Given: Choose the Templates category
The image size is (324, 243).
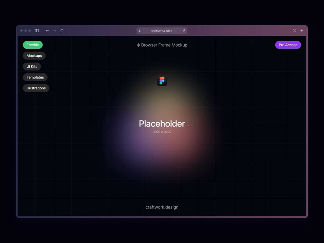Looking at the screenshot, I should point(35,77).
